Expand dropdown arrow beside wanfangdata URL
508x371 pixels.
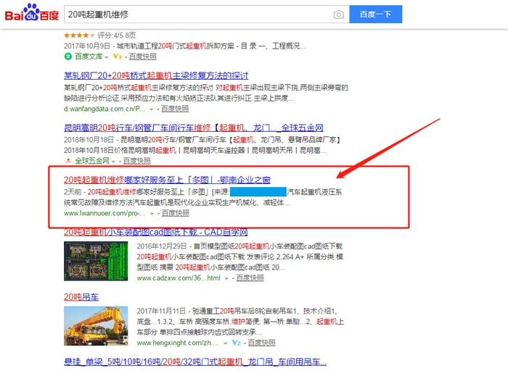click(x=151, y=109)
